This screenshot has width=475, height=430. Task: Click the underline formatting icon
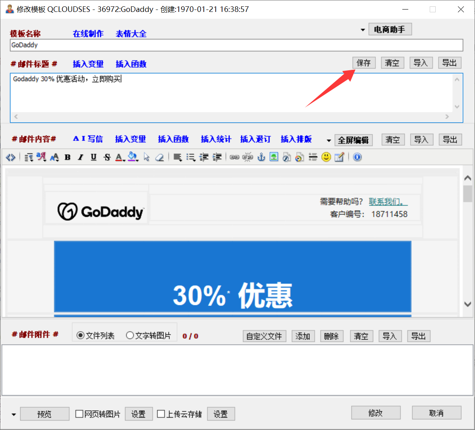pyautogui.click(x=94, y=157)
